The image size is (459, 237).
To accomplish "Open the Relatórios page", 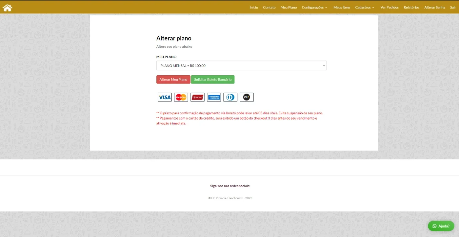I will click(x=411, y=7).
